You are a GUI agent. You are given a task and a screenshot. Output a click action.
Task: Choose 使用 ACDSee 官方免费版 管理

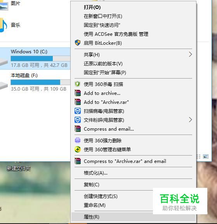click(134, 34)
